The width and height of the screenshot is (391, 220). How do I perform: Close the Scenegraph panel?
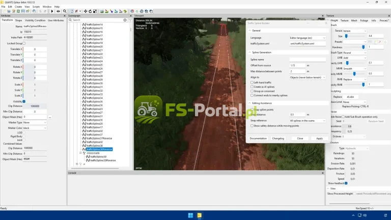click(x=131, y=16)
